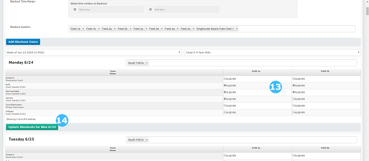The height and width of the screenshot is (161, 369).
Task: Remove the Field 4a location tag
Action: click(177, 29)
